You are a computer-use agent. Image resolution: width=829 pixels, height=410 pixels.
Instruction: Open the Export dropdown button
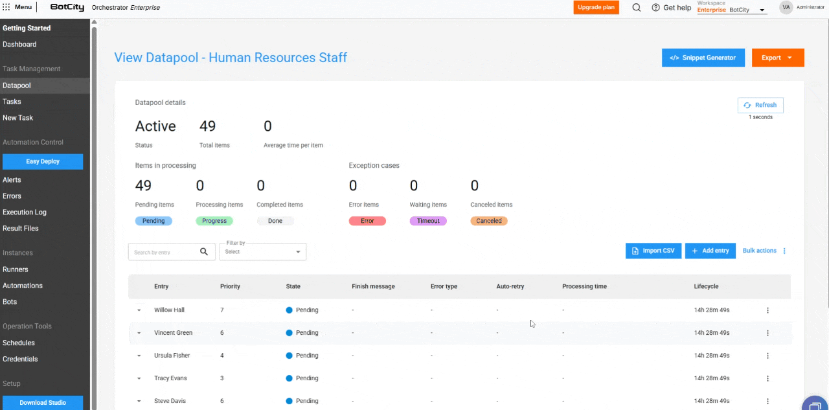(778, 58)
